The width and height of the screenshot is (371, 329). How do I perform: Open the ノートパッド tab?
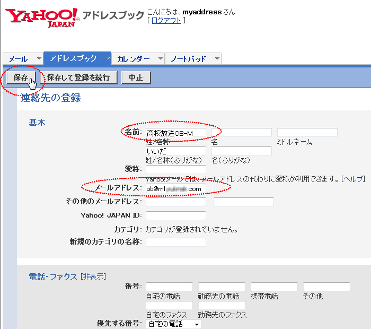189,59
